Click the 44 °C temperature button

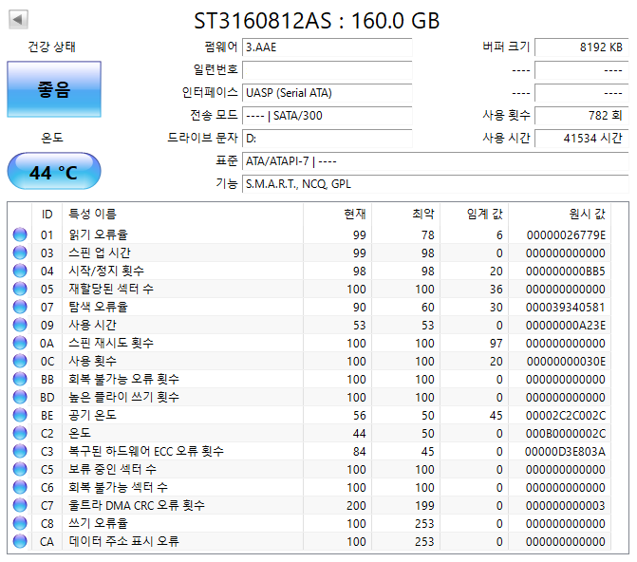click(x=54, y=173)
